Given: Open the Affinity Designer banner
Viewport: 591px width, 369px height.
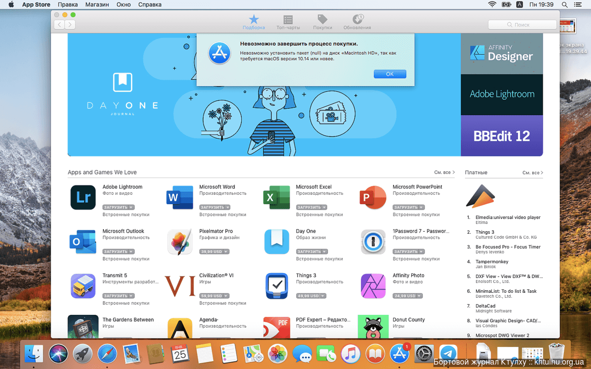Looking at the screenshot, I should pos(502,54).
